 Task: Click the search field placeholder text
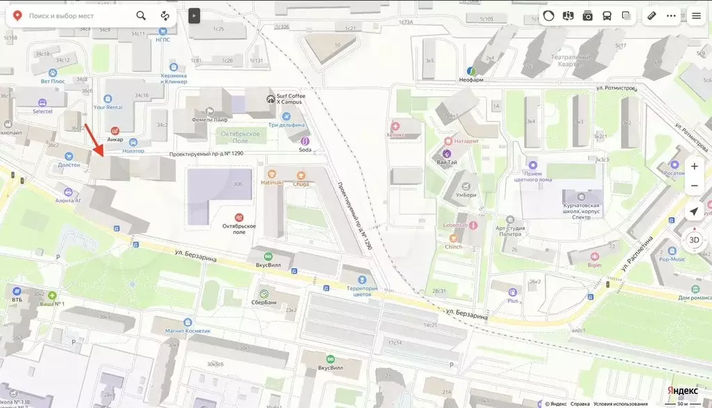(x=61, y=16)
